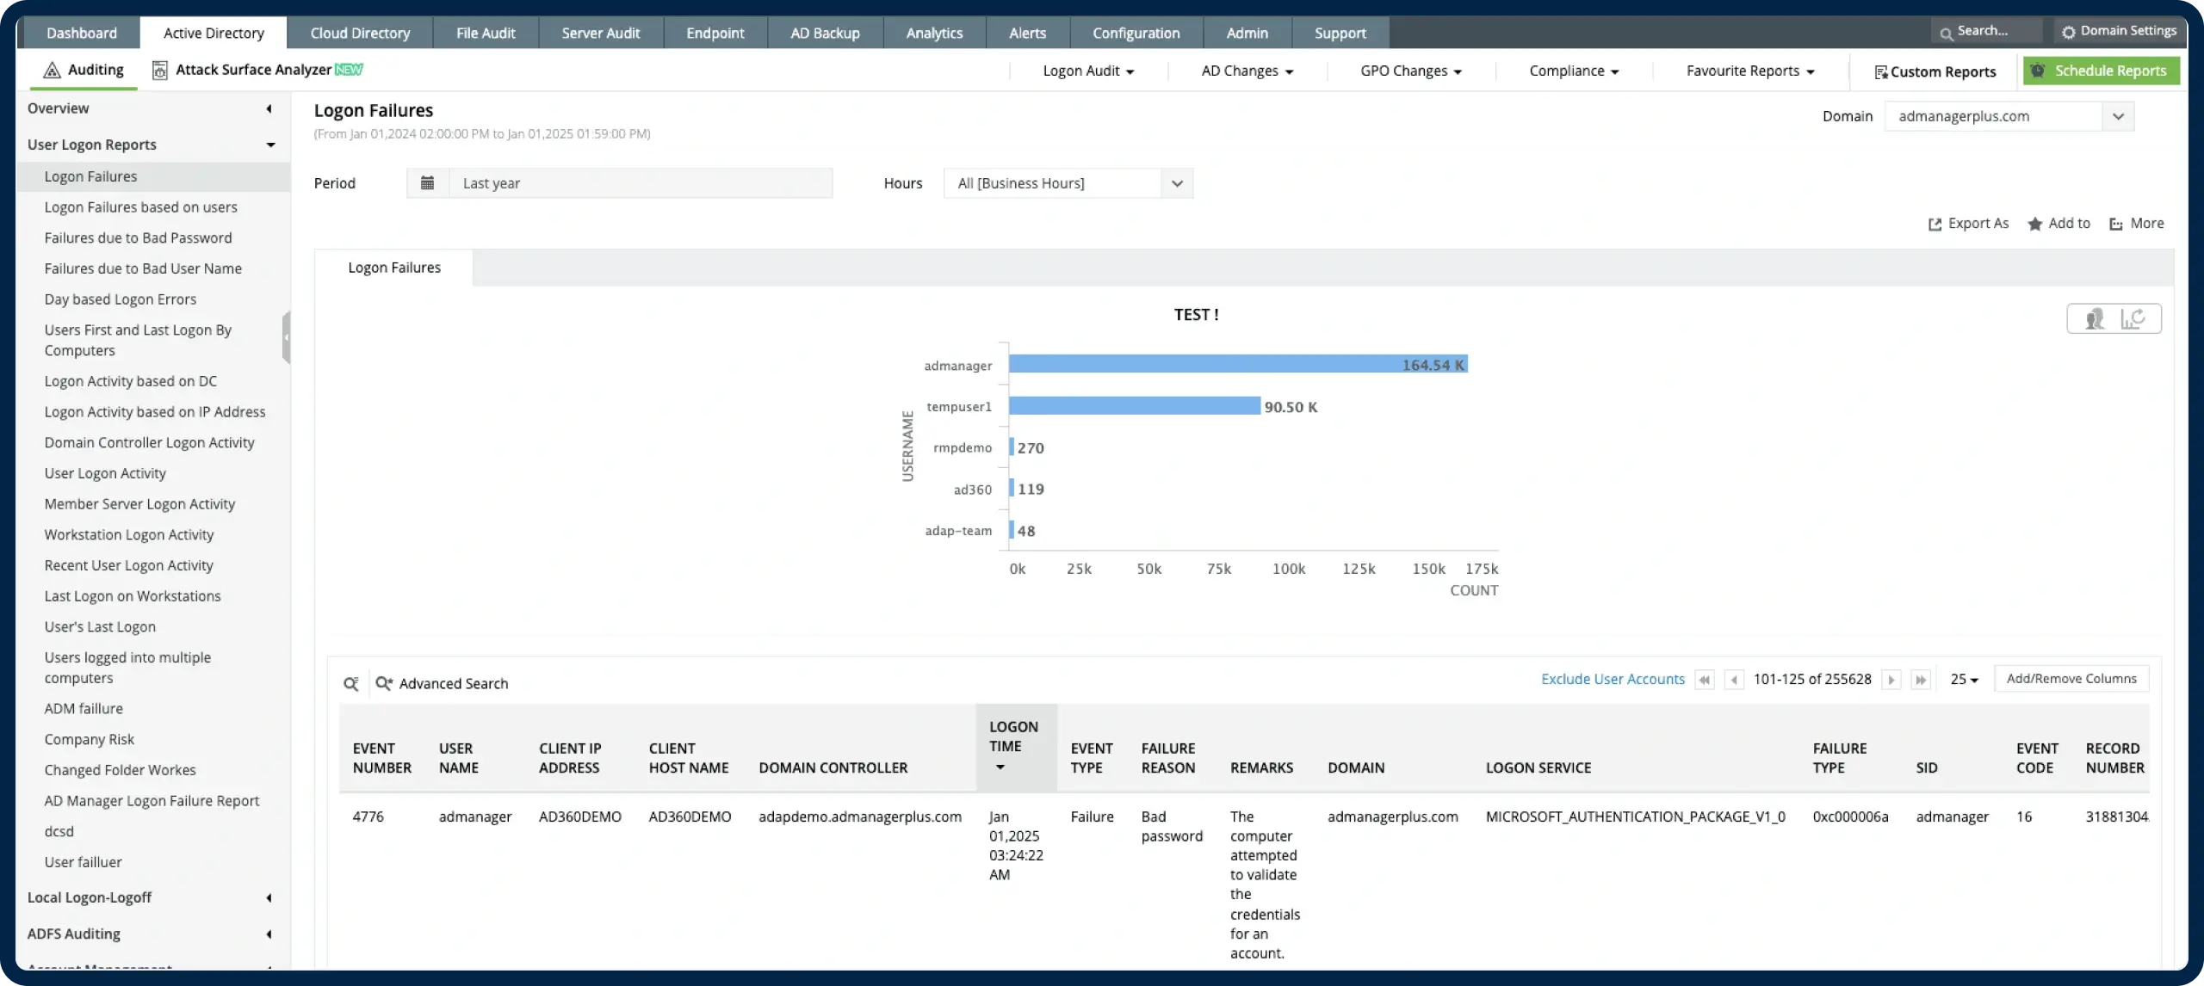Viewport: 2204px width, 986px height.
Task: Click the Advanced Search icon in the table toolbar
Action: coord(384,682)
